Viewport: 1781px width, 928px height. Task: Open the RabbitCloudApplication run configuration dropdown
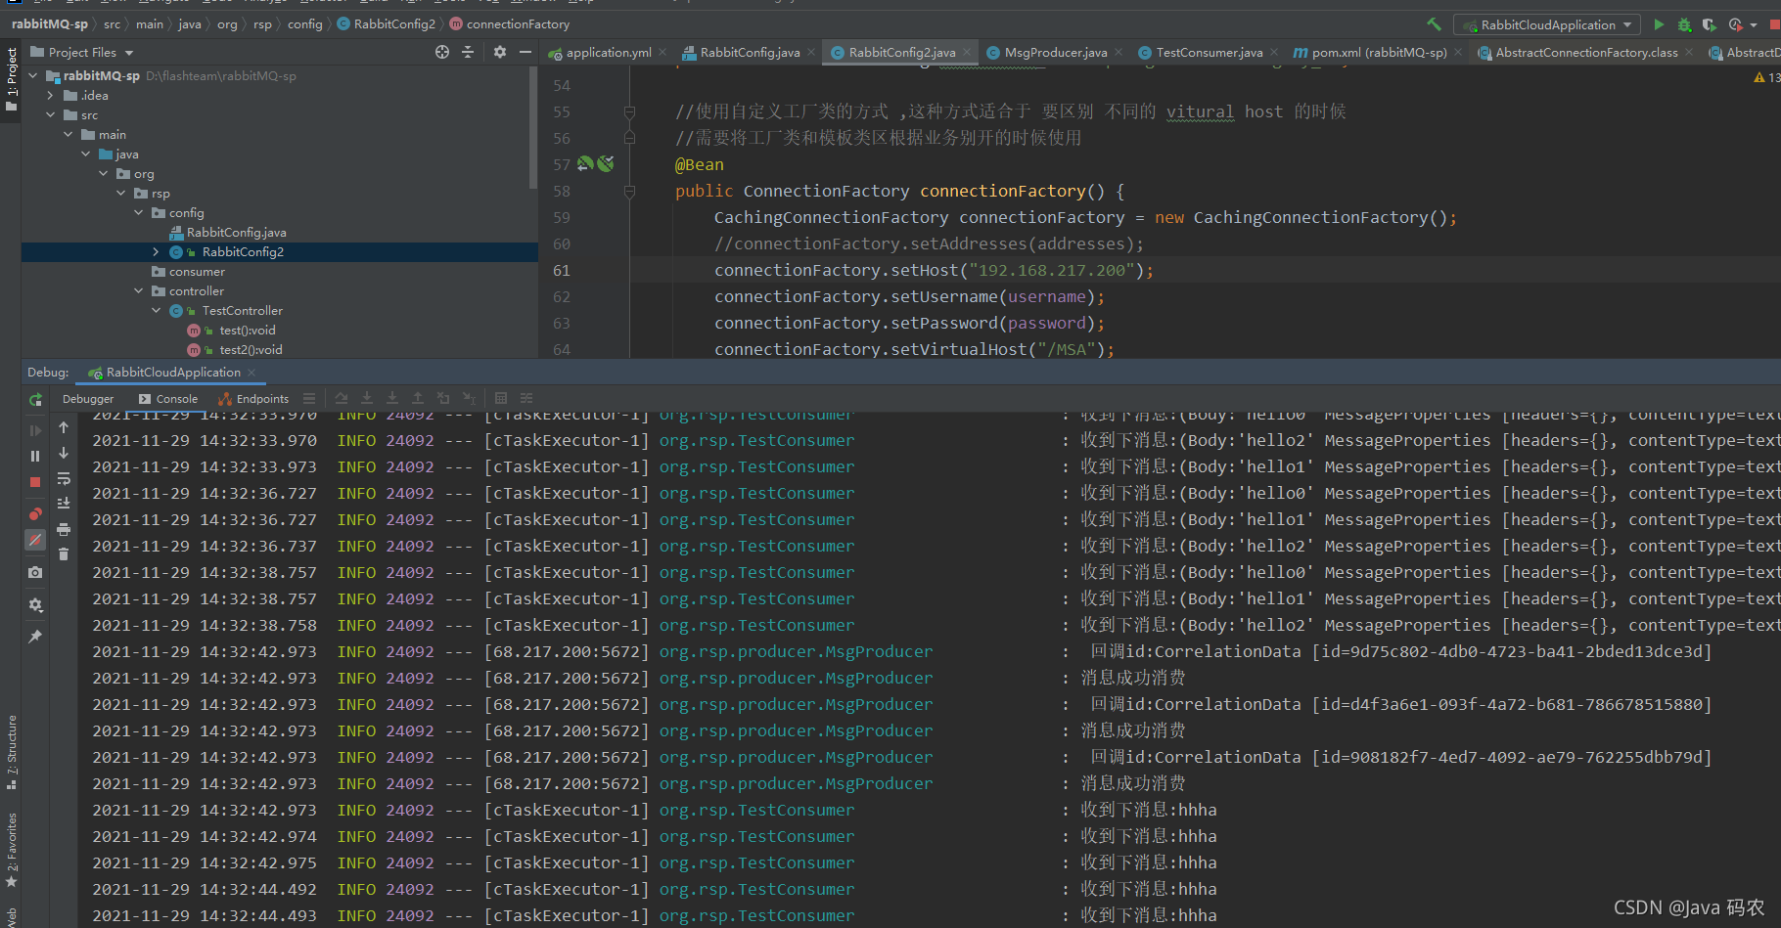[x=1548, y=24]
